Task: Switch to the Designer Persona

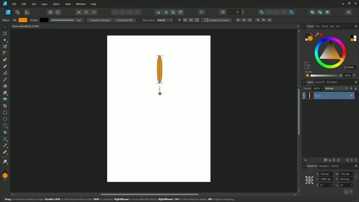Action: [8, 12]
